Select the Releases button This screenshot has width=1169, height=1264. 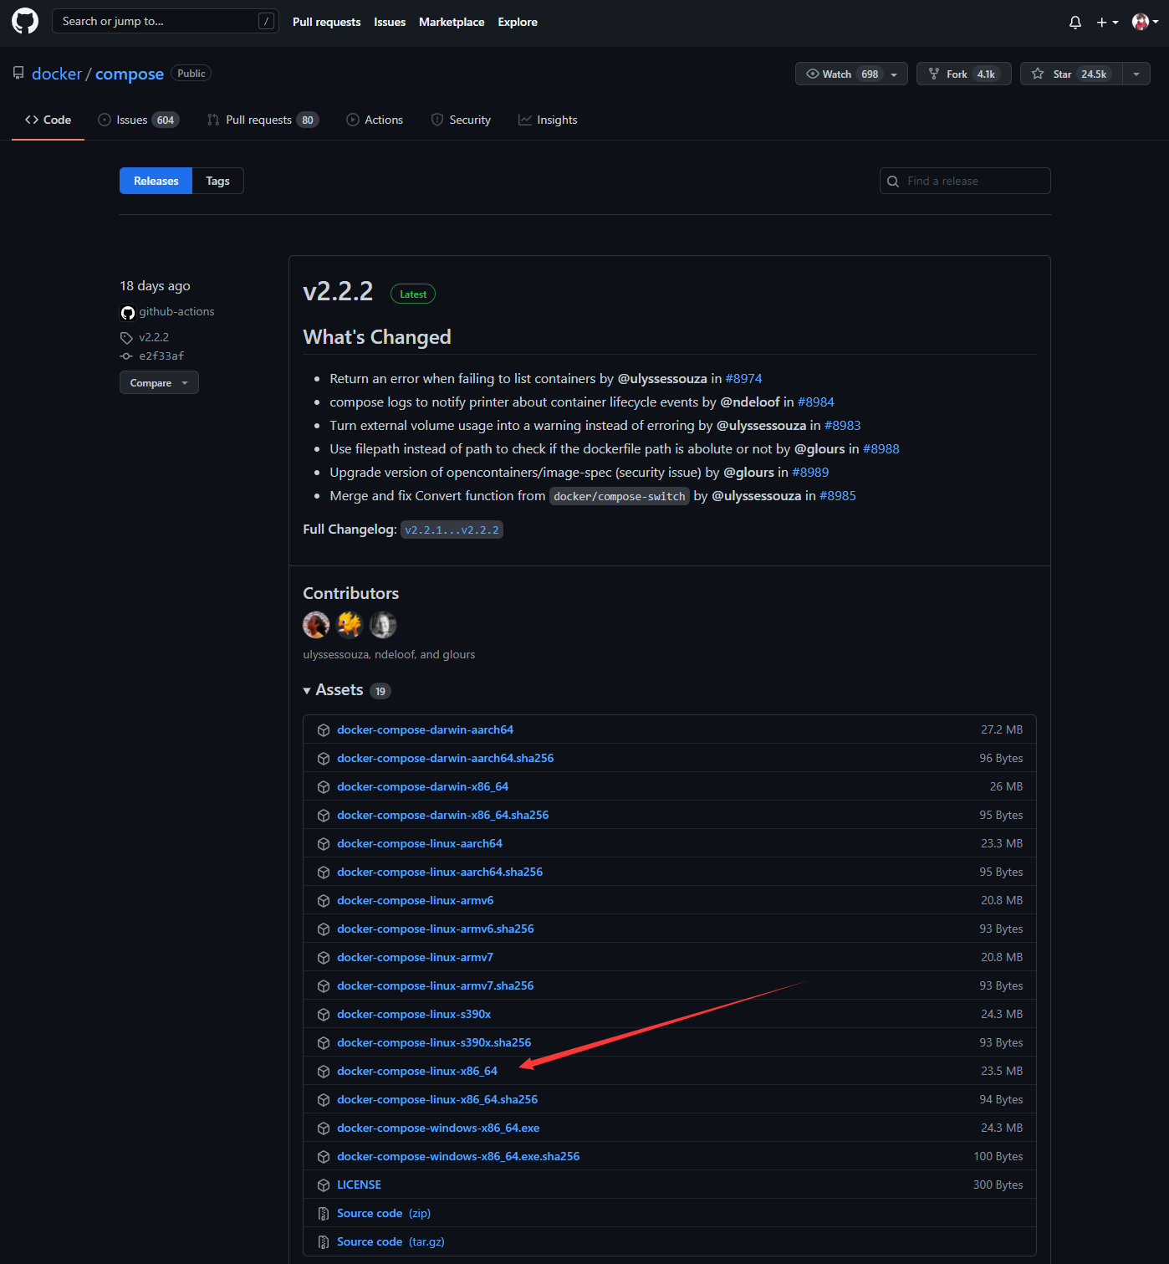pyautogui.click(x=156, y=181)
